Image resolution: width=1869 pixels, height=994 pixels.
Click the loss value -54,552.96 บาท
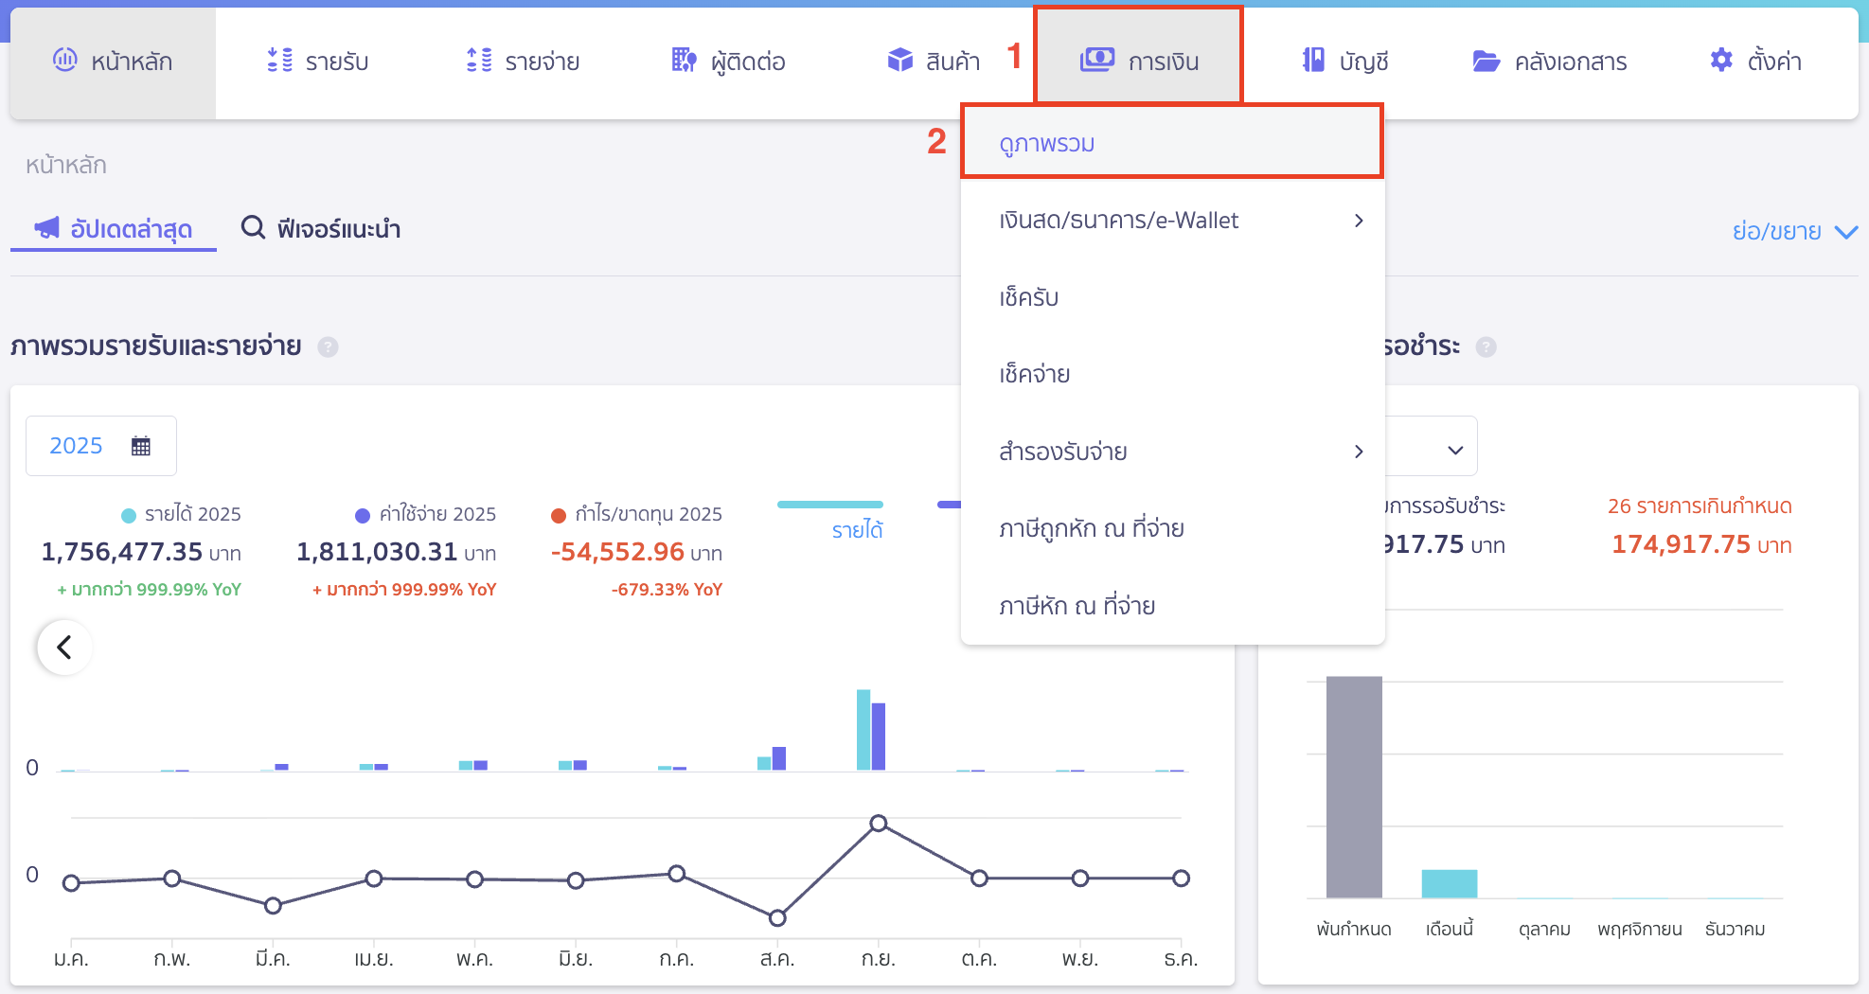click(x=636, y=552)
